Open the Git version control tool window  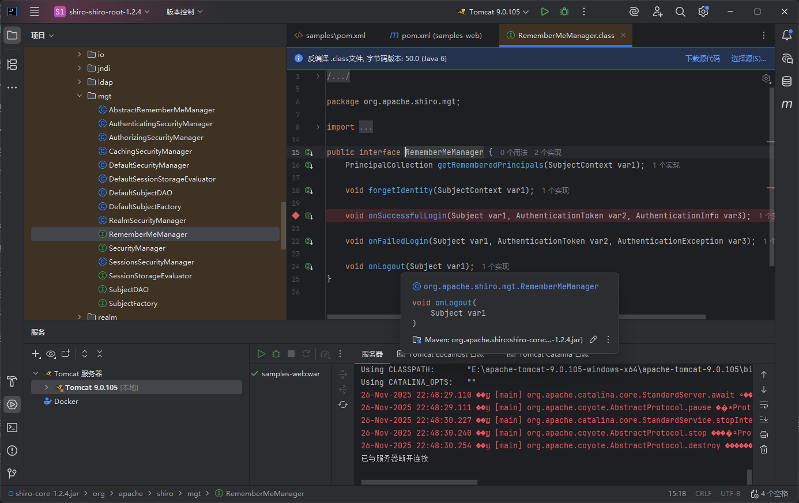pos(12,474)
